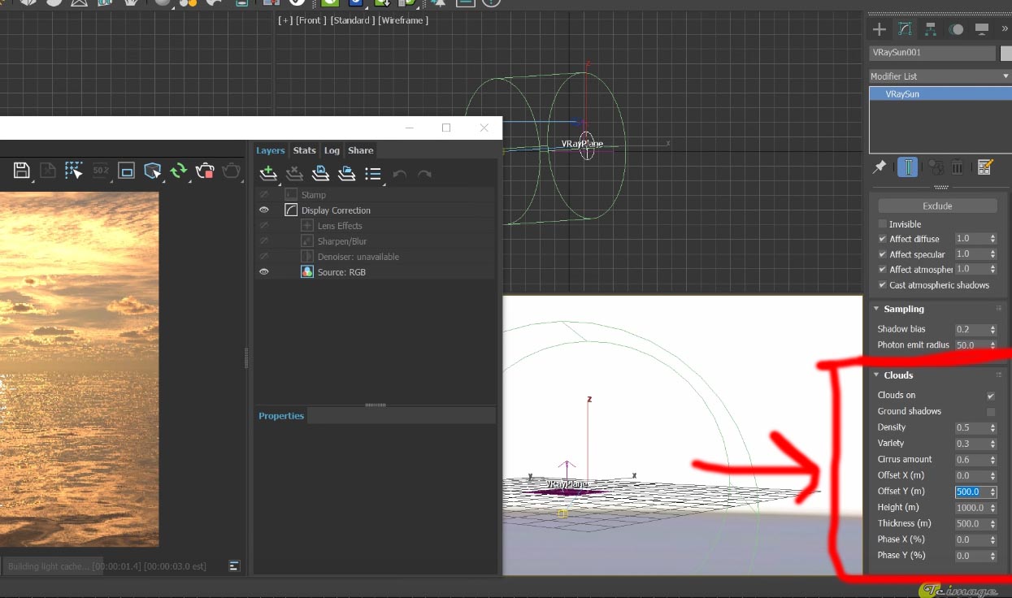1012x598 pixels.
Task: Click the object color swatch beside name
Action: pyautogui.click(x=1006, y=53)
